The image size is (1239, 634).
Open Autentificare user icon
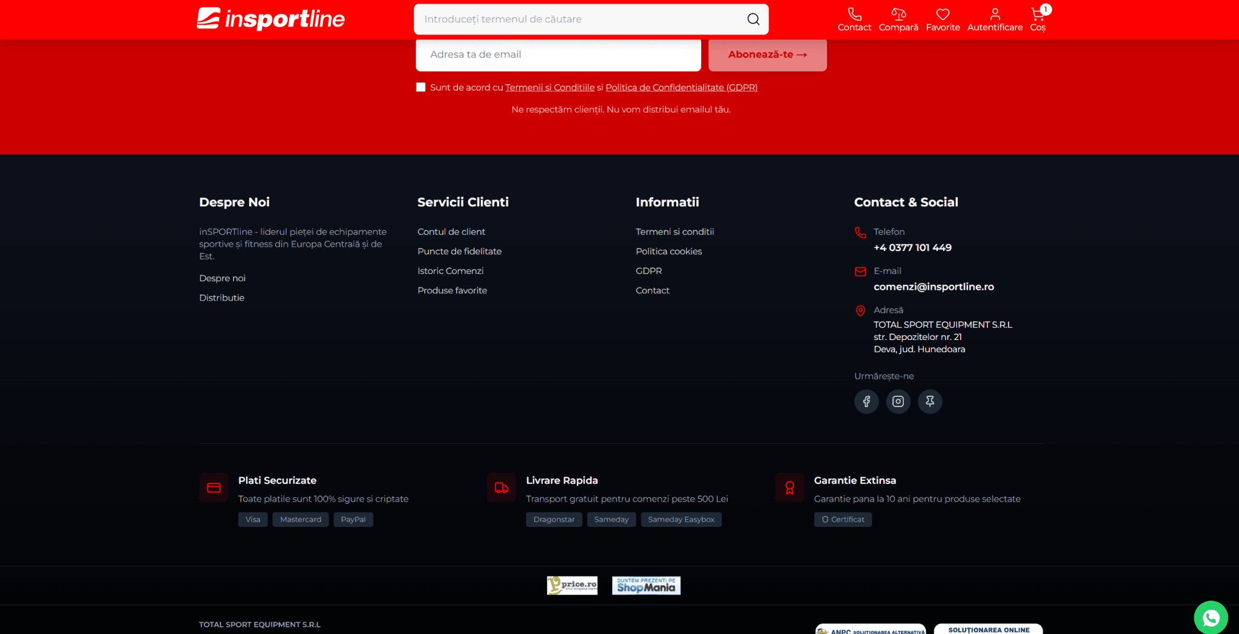point(995,19)
